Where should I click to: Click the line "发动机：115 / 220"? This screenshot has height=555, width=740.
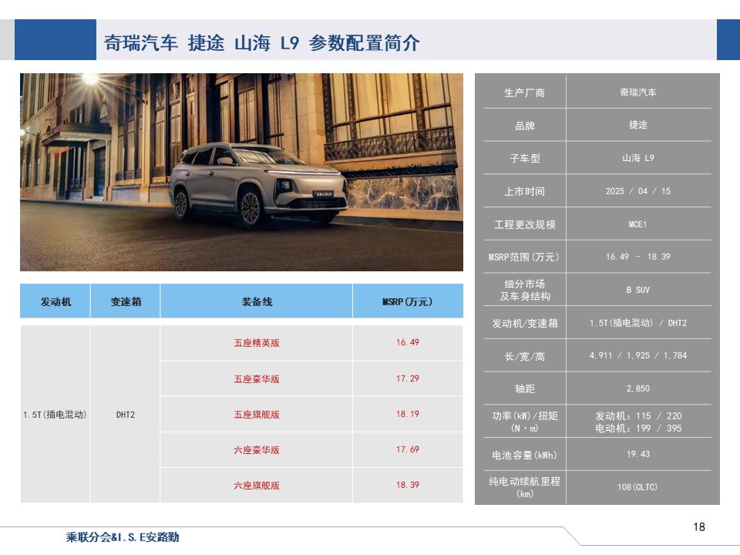click(638, 415)
